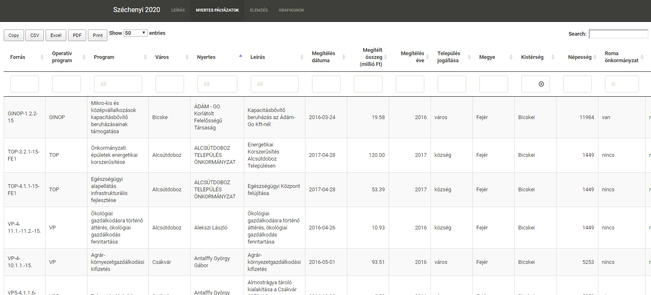Open the Grafikonok tab
The image size is (651, 295).
coord(291,10)
